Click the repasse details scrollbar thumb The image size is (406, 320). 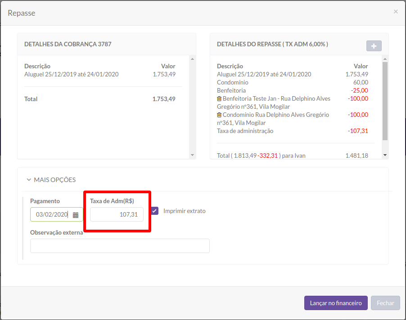[x=385, y=101]
